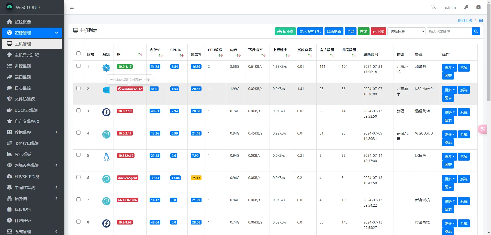
Task: Enable 自动刷新 button
Action: point(334,31)
